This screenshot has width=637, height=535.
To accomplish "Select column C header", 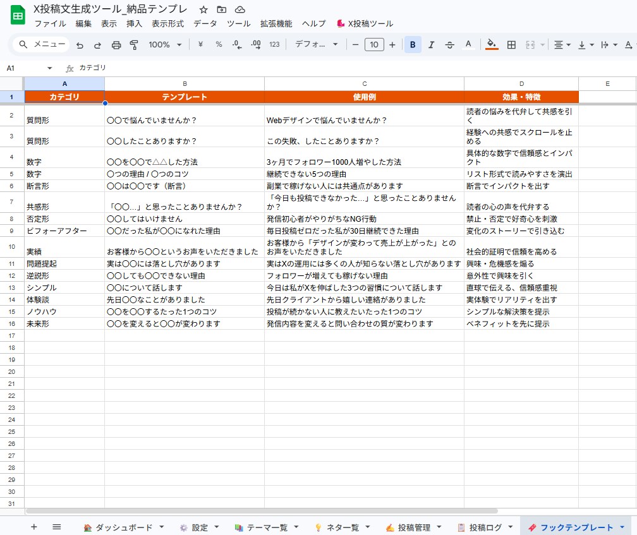I will (x=365, y=83).
